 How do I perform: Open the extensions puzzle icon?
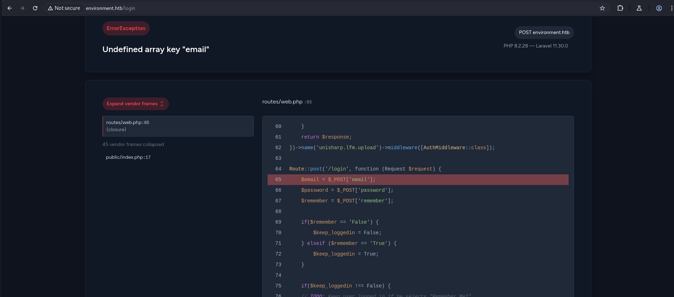pyautogui.click(x=620, y=8)
